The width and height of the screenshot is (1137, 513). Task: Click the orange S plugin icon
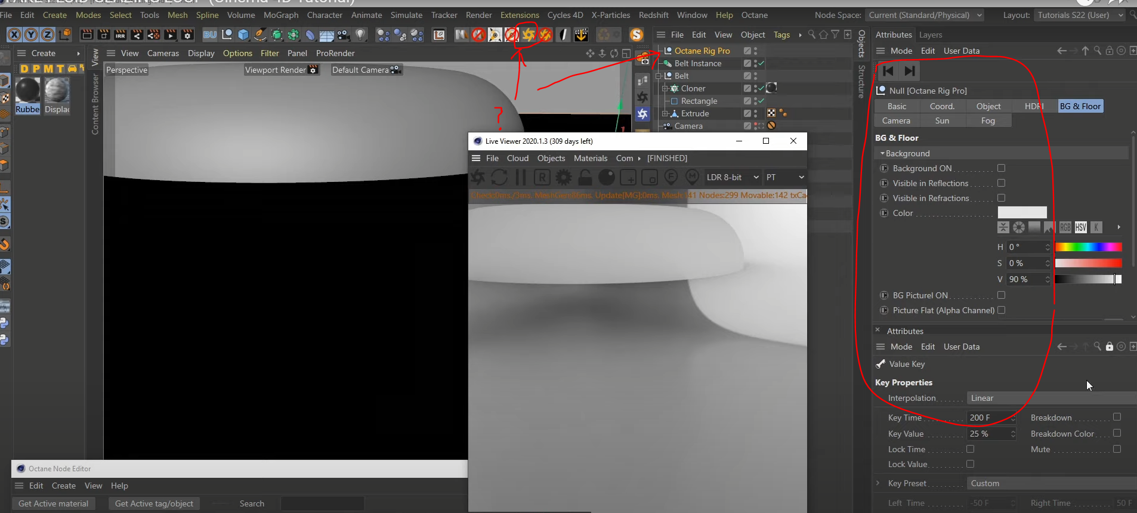click(x=637, y=35)
